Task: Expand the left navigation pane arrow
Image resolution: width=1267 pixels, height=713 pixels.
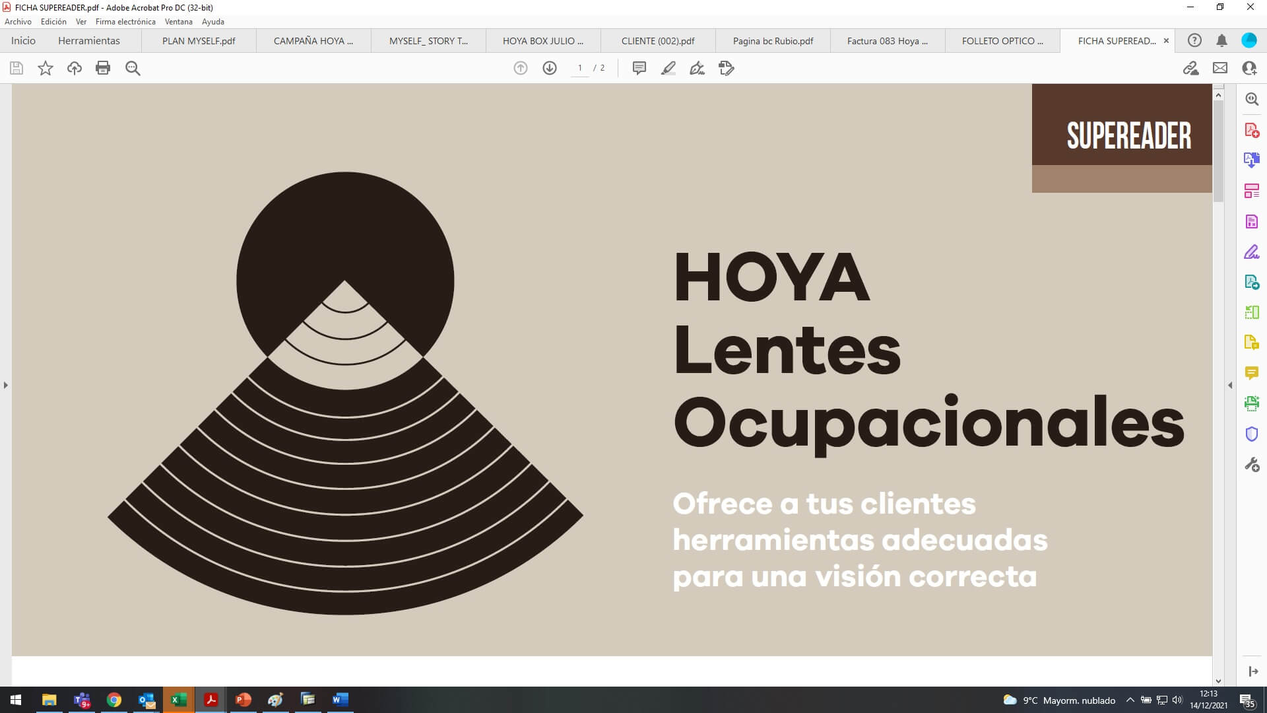Action: tap(6, 385)
